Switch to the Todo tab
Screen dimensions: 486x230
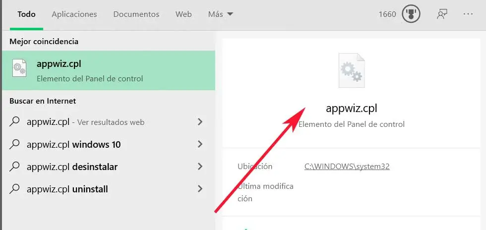(x=26, y=14)
